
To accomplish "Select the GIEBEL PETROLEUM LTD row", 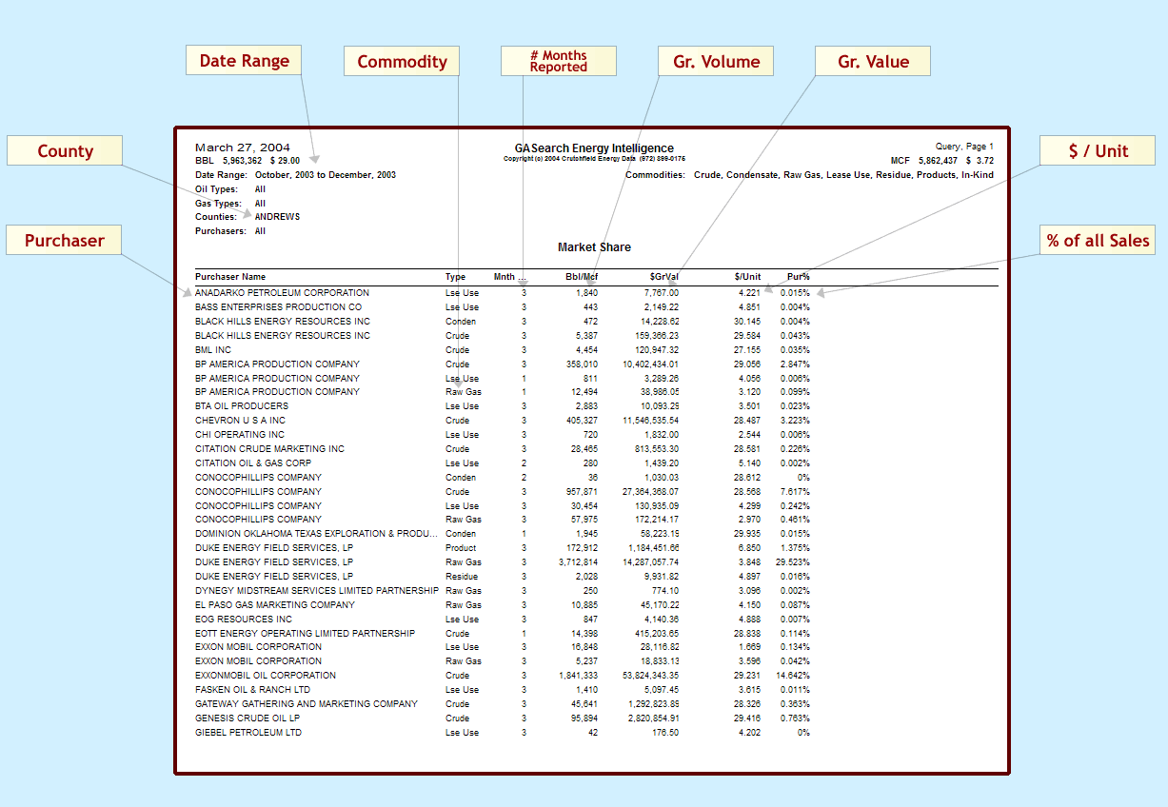I will (247, 733).
